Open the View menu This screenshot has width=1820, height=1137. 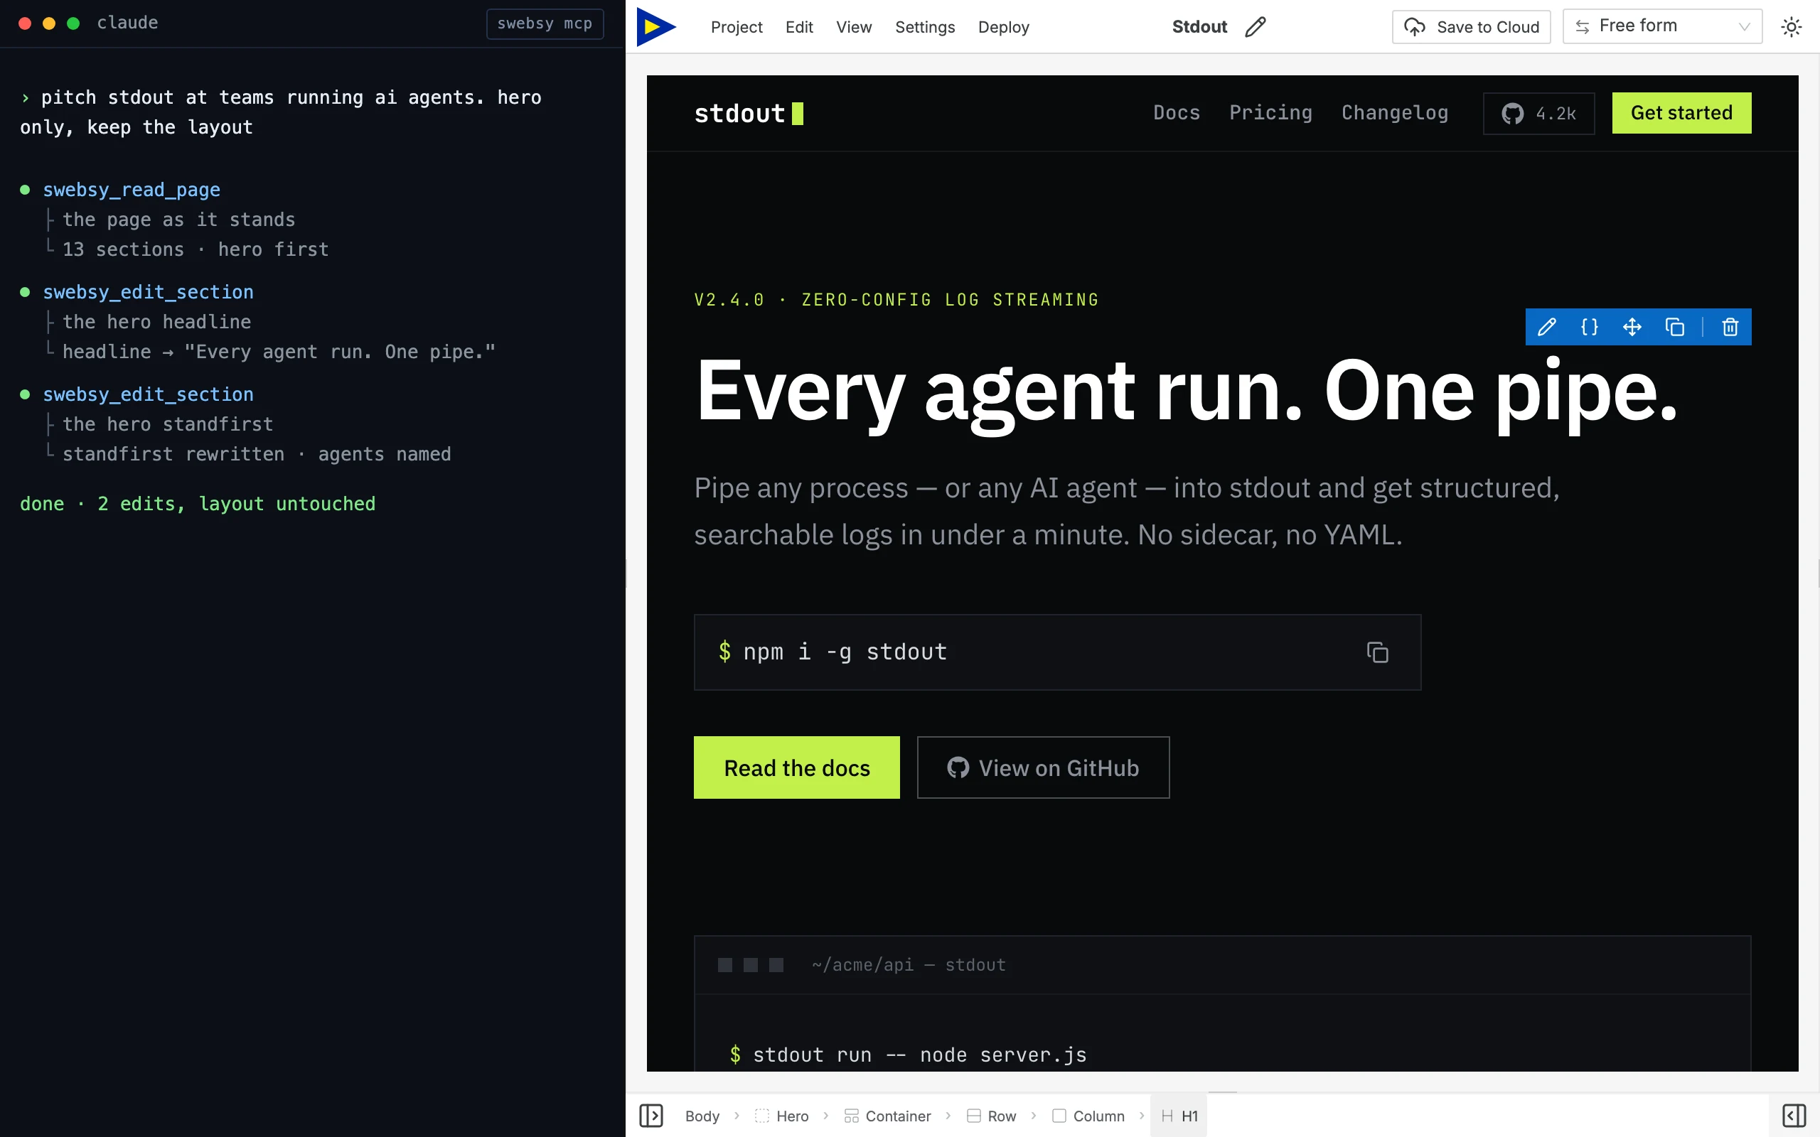[x=854, y=27]
